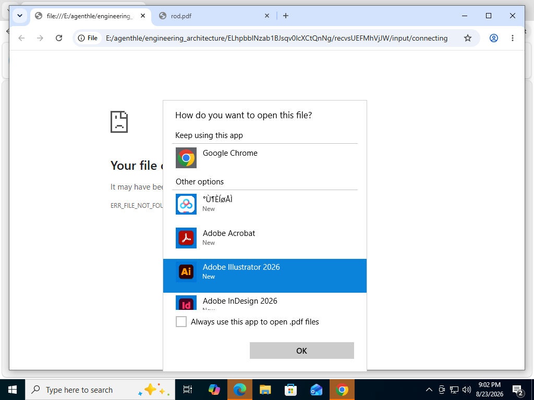Open the volume control in the tray

pos(467,390)
